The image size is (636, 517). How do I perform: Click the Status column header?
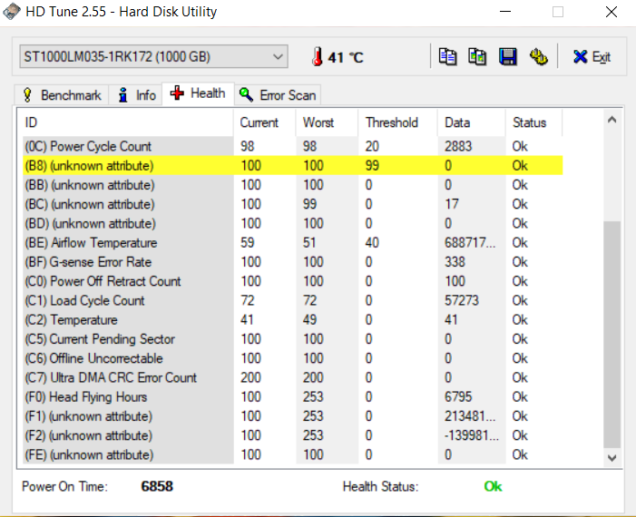pyautogui.click(x=533, y=122)
